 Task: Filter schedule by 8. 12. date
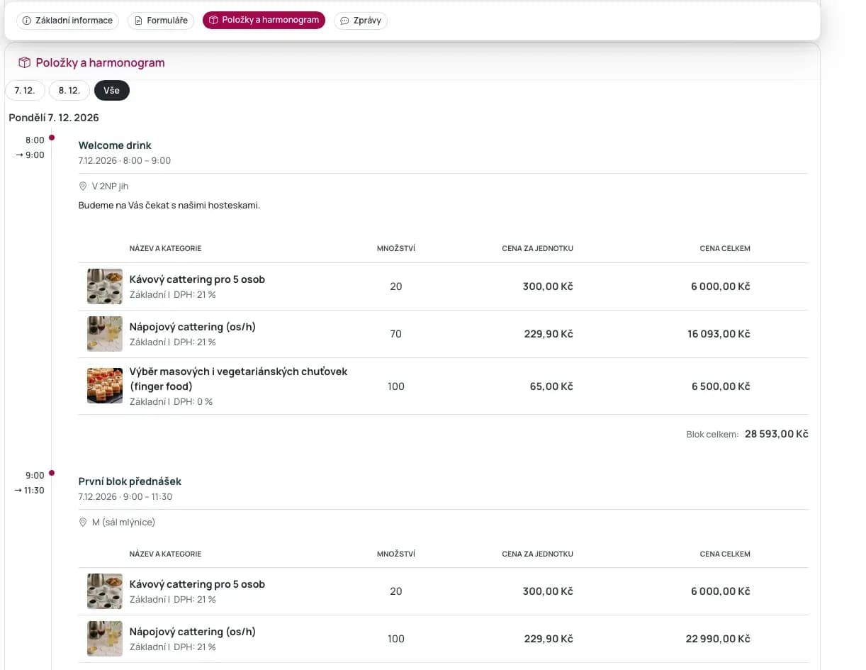(69, 91)
